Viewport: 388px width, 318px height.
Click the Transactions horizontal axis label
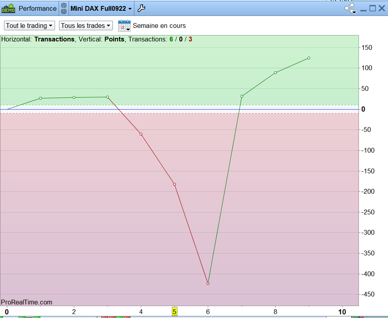pyautogui.click(x=54, y=39)
